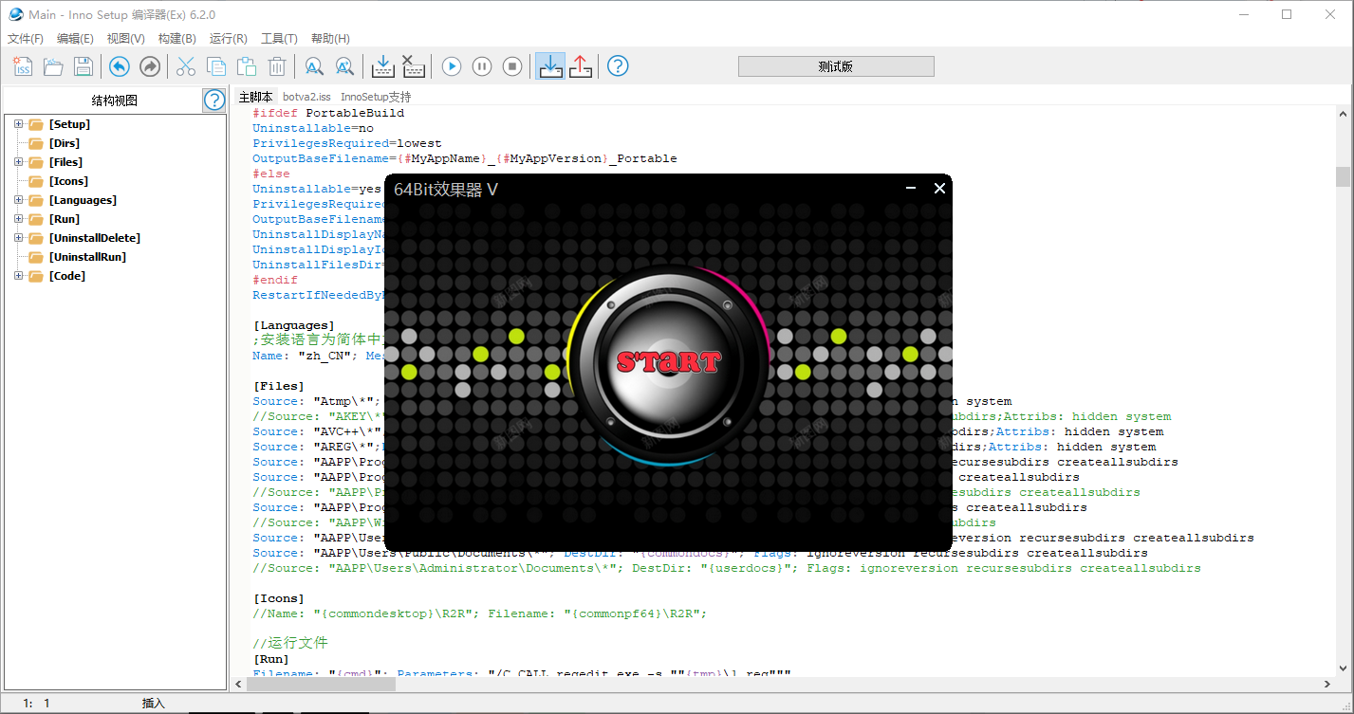
Task: Click the new ISS script icon
Action: point(23,66)
